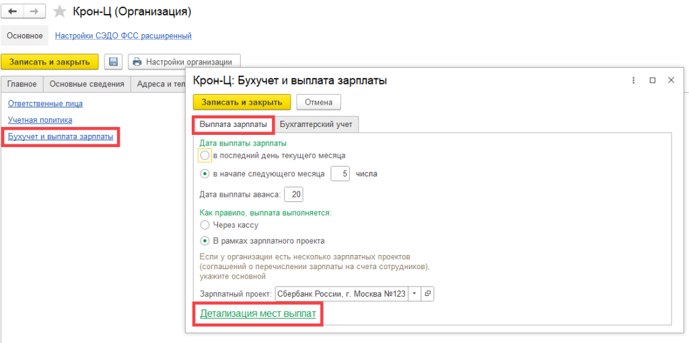Click the back navigation arrow
Screen dimensions: 689x343
(x=13, y=11)
